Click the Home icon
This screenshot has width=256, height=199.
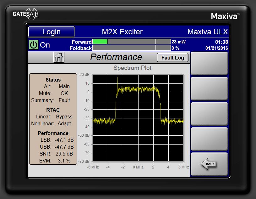click(x=59, y=57)
